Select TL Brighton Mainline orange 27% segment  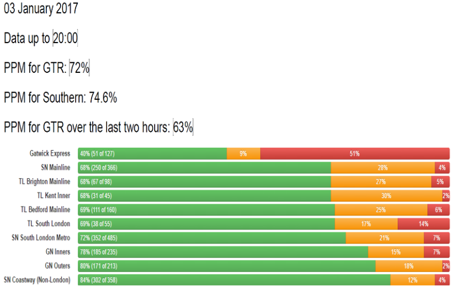381,182
